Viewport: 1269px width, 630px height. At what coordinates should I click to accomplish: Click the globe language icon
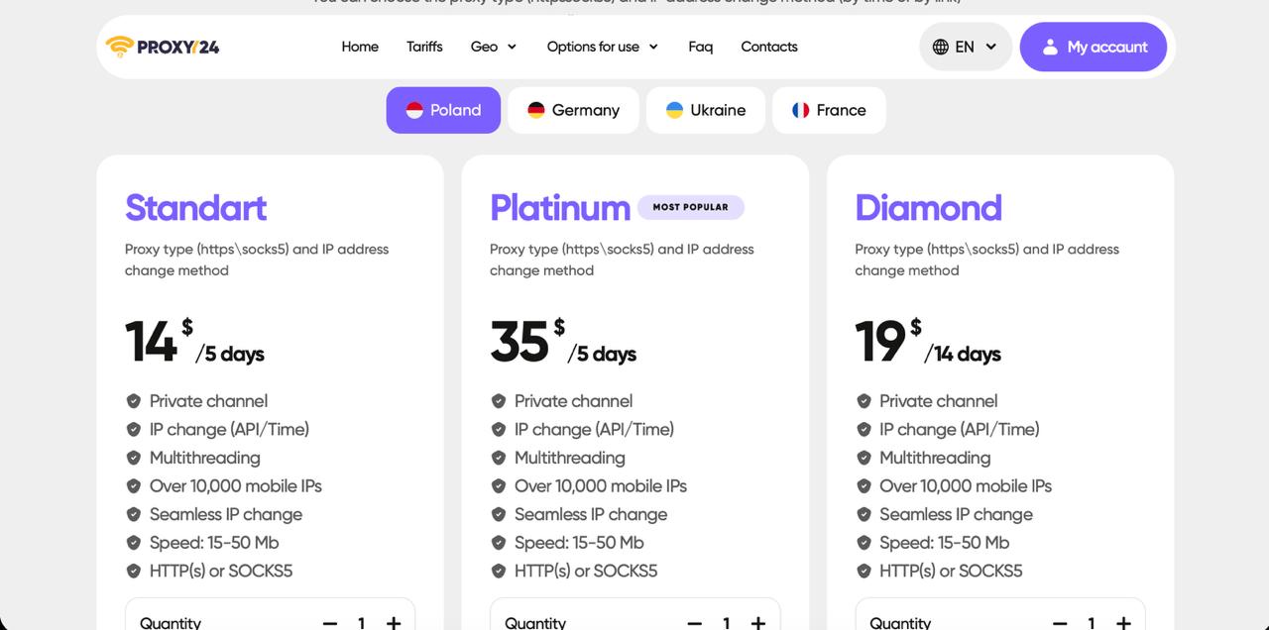pos(940,47)
